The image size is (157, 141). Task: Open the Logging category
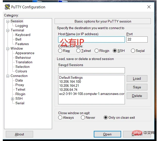click(x=21, y=26)
